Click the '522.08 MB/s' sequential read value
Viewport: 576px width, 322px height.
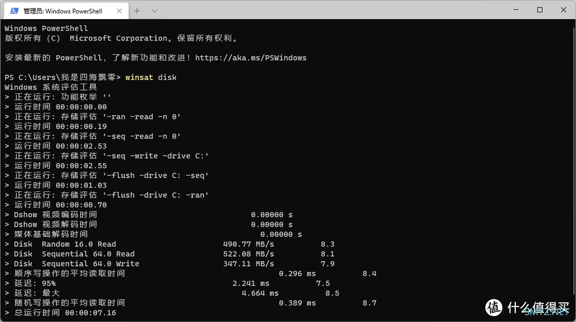click(x=249, y=254)
